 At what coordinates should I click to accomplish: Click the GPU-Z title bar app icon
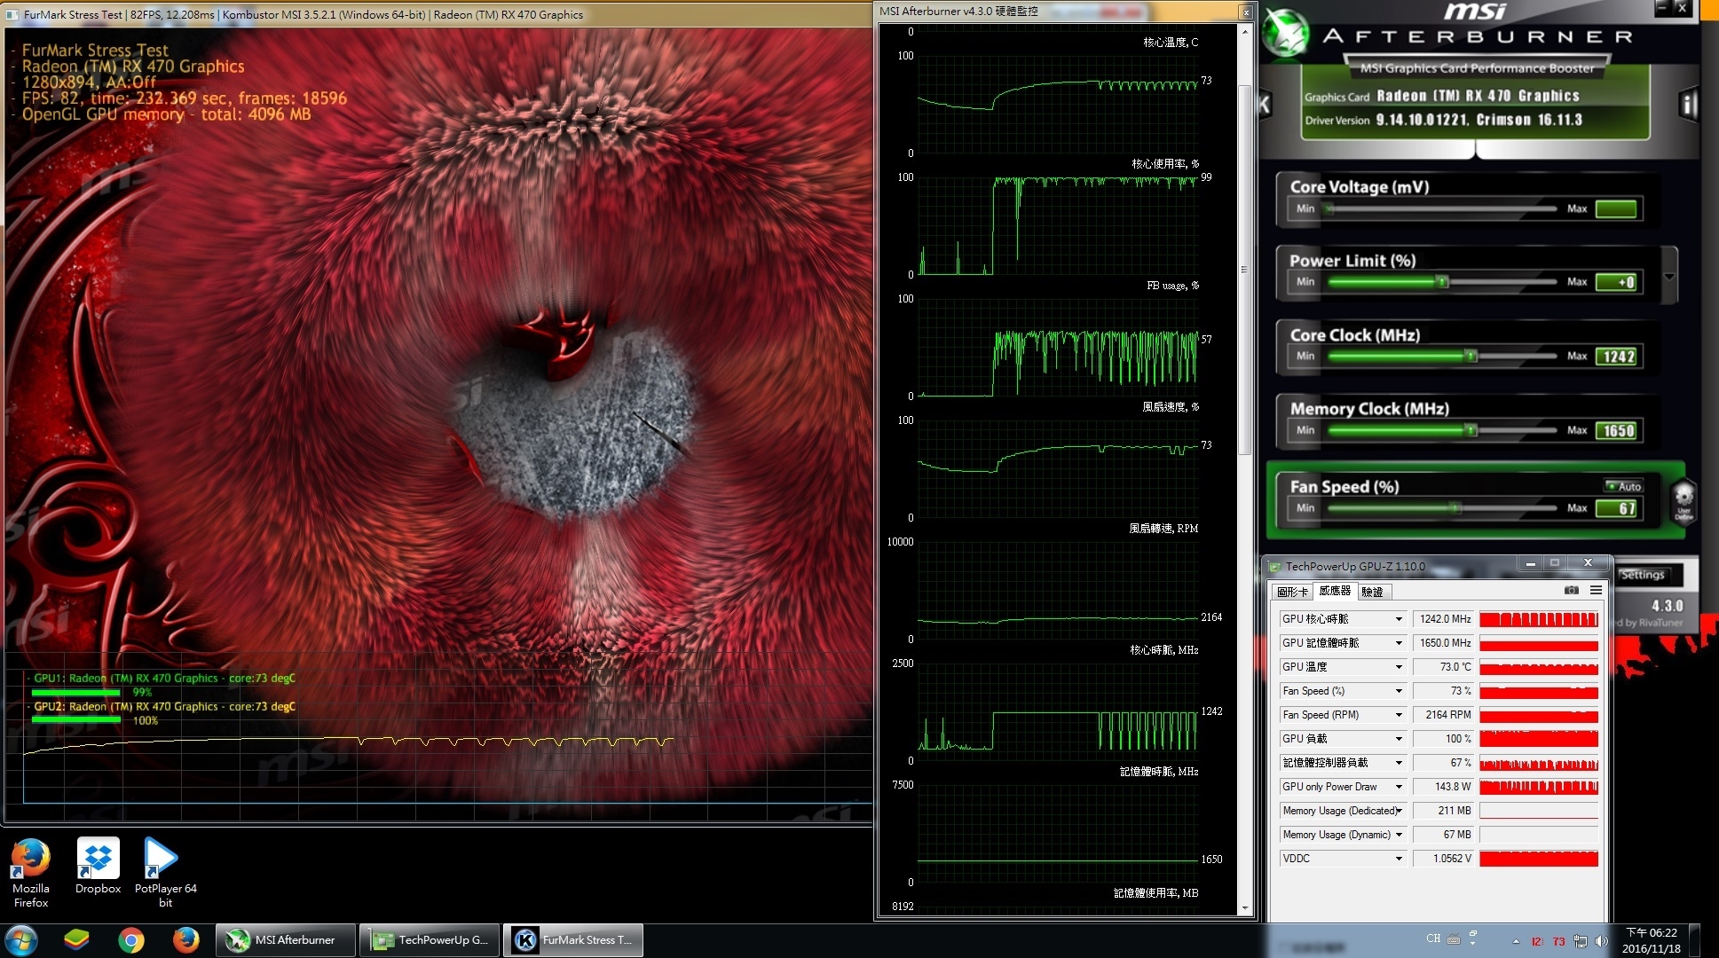pyautogui.click(x=1275, y=566)
